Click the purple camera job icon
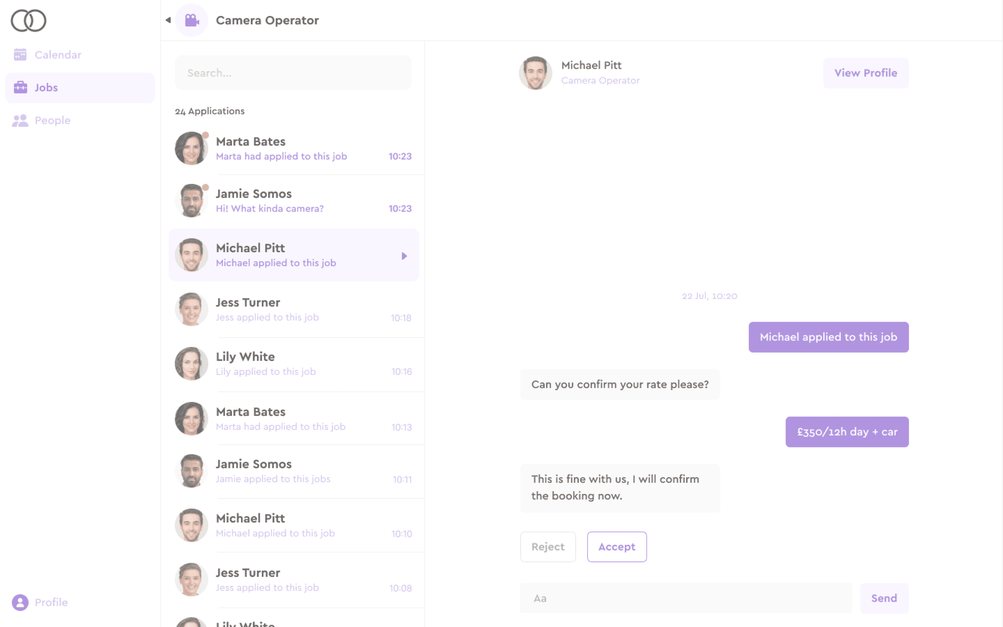Screen dimensions: 1003x627 pyautogui.click(x=191, y=20)
